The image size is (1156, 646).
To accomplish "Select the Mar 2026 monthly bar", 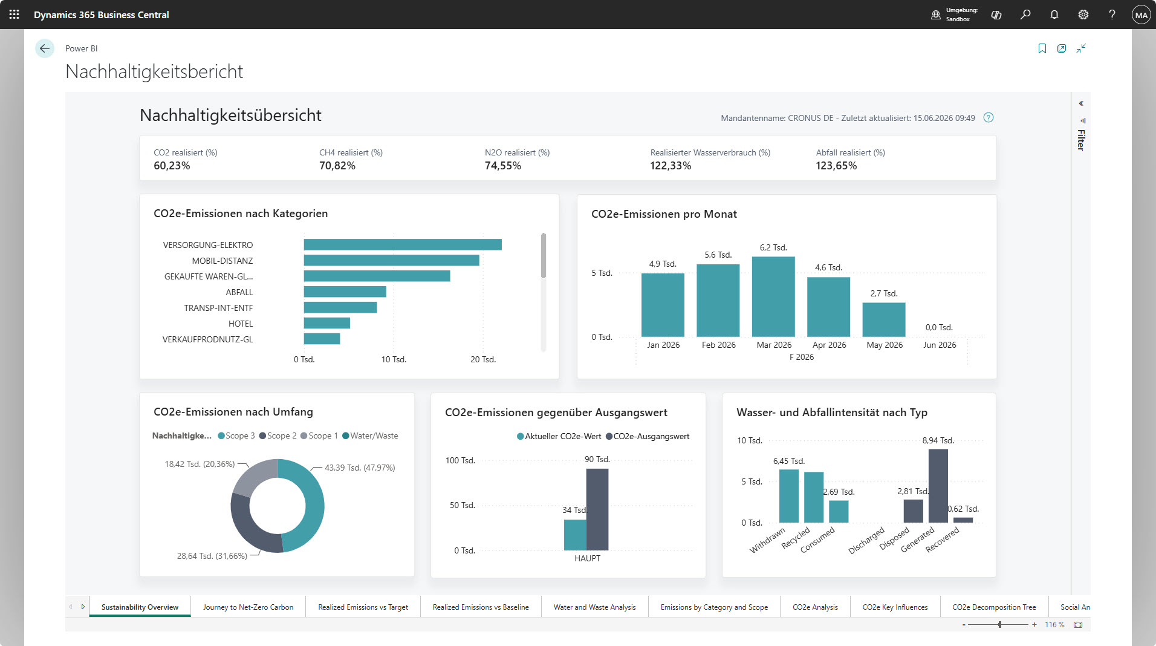I will tap(773, 296).
